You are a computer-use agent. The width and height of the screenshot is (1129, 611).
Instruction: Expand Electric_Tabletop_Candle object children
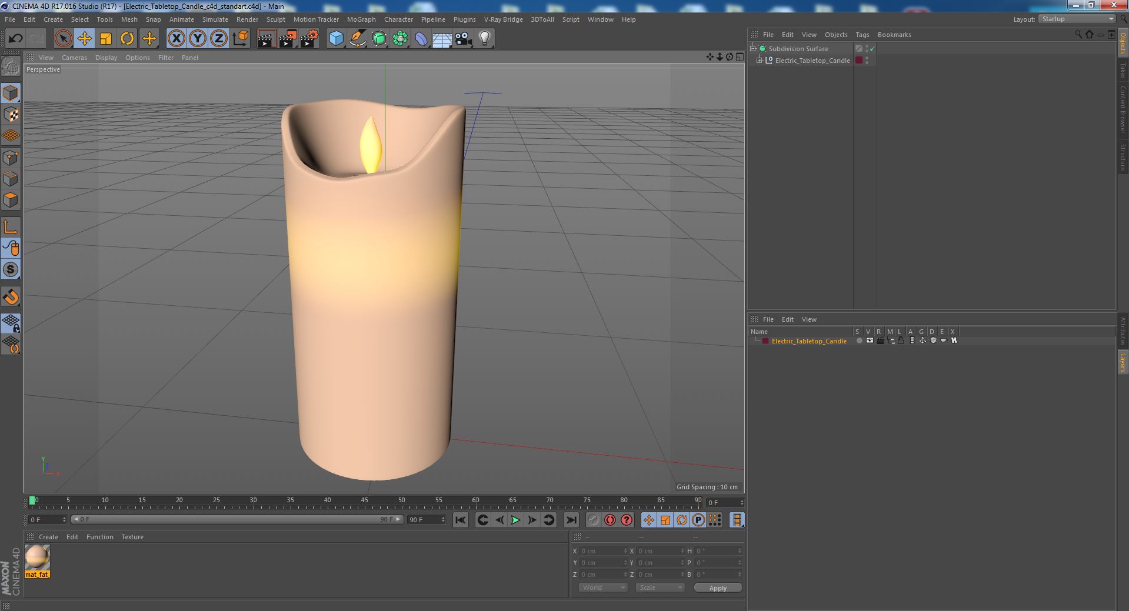click(x=760, y=60)
